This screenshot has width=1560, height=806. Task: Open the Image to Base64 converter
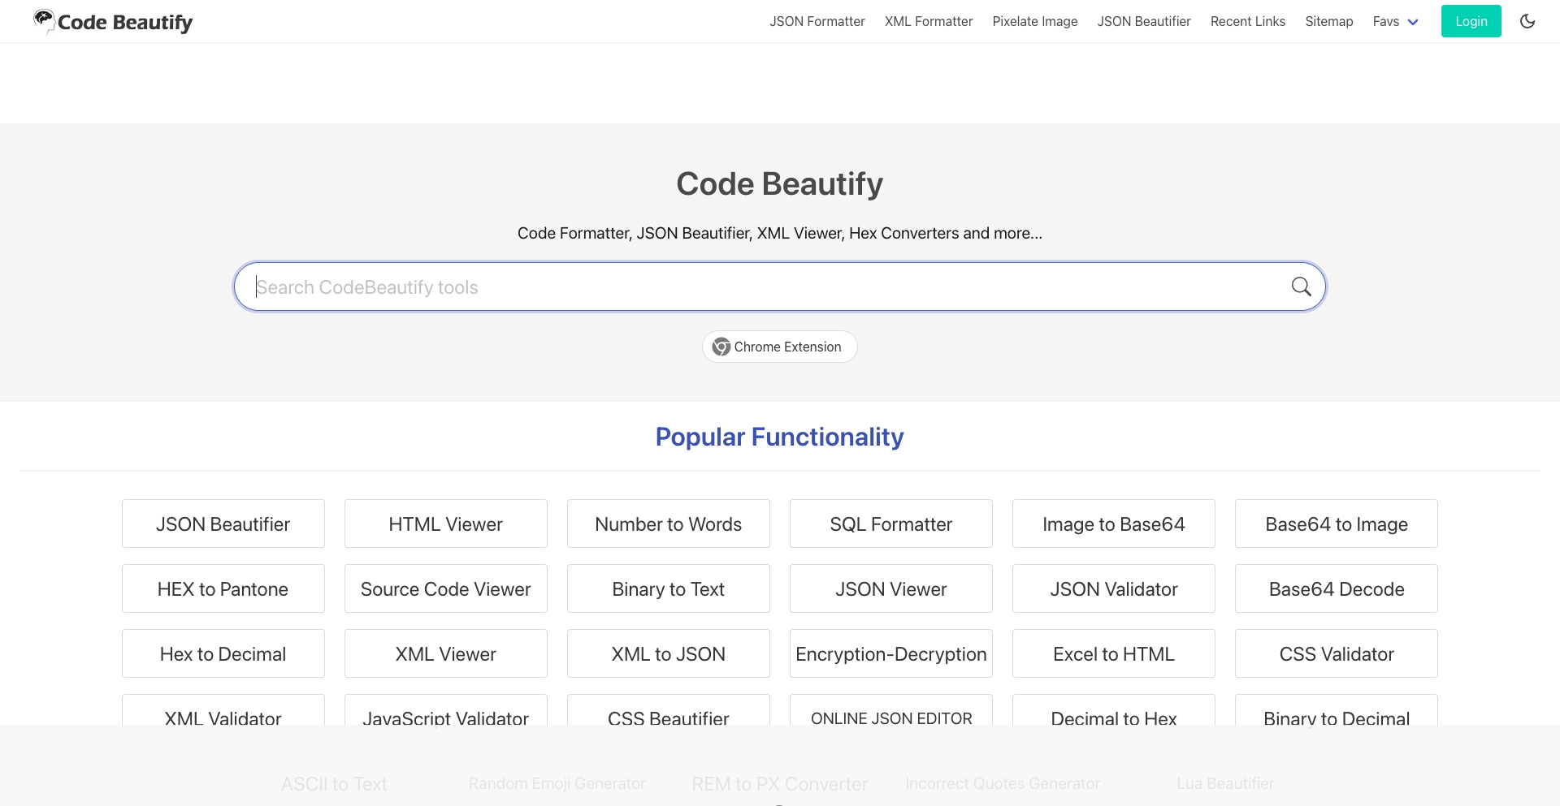tap(1113, 524)
